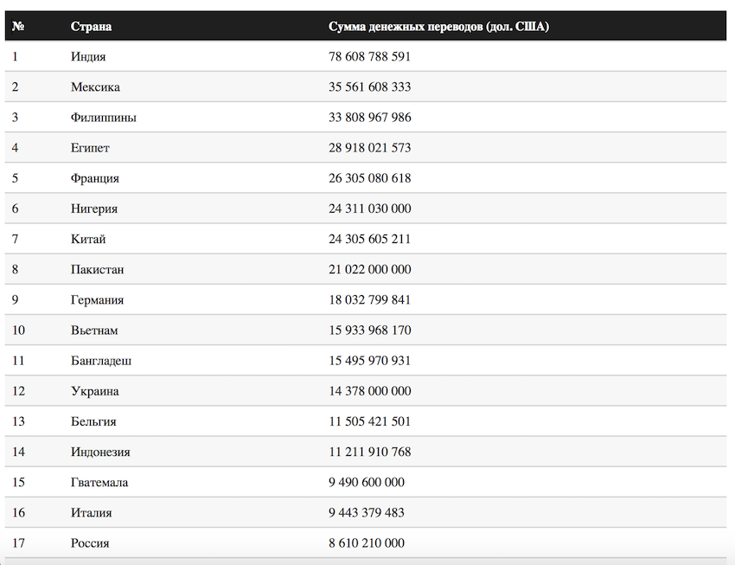Viewport: 735px width, 565px height.
Task: Click the "Сумма денежных переводов" column header
Action: coord(438,26)
